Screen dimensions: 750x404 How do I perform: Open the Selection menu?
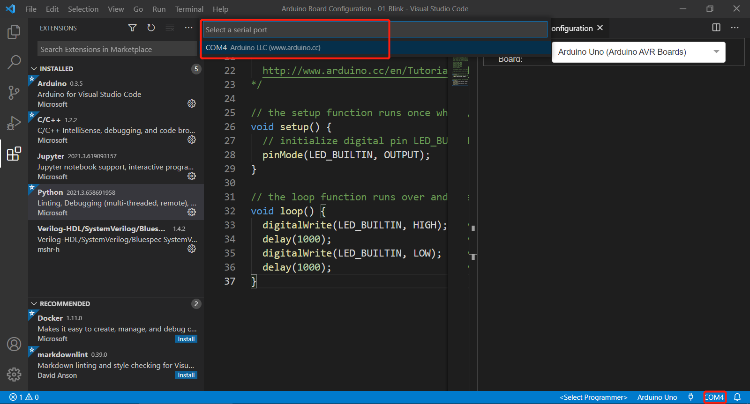[x=83, y=9]
